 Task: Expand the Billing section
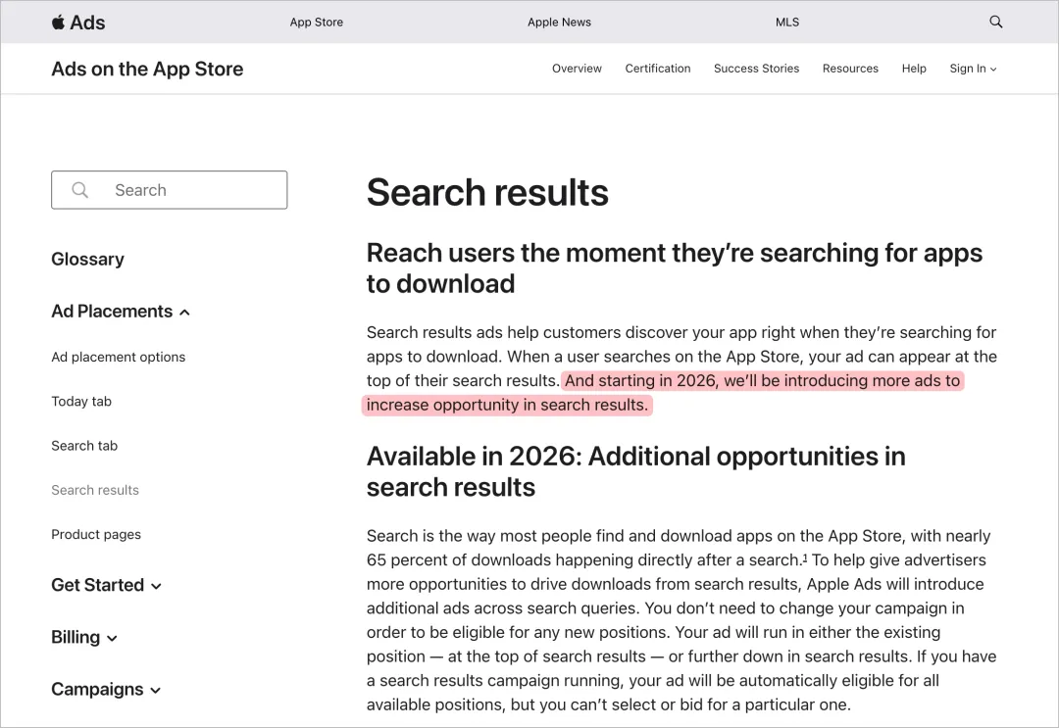(83, 637)
